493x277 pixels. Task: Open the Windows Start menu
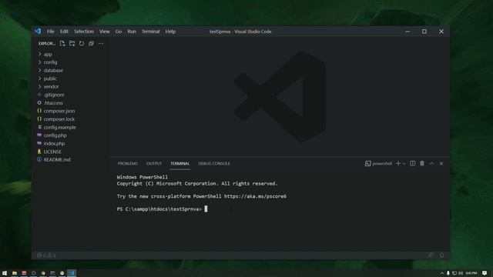[5, 273]
